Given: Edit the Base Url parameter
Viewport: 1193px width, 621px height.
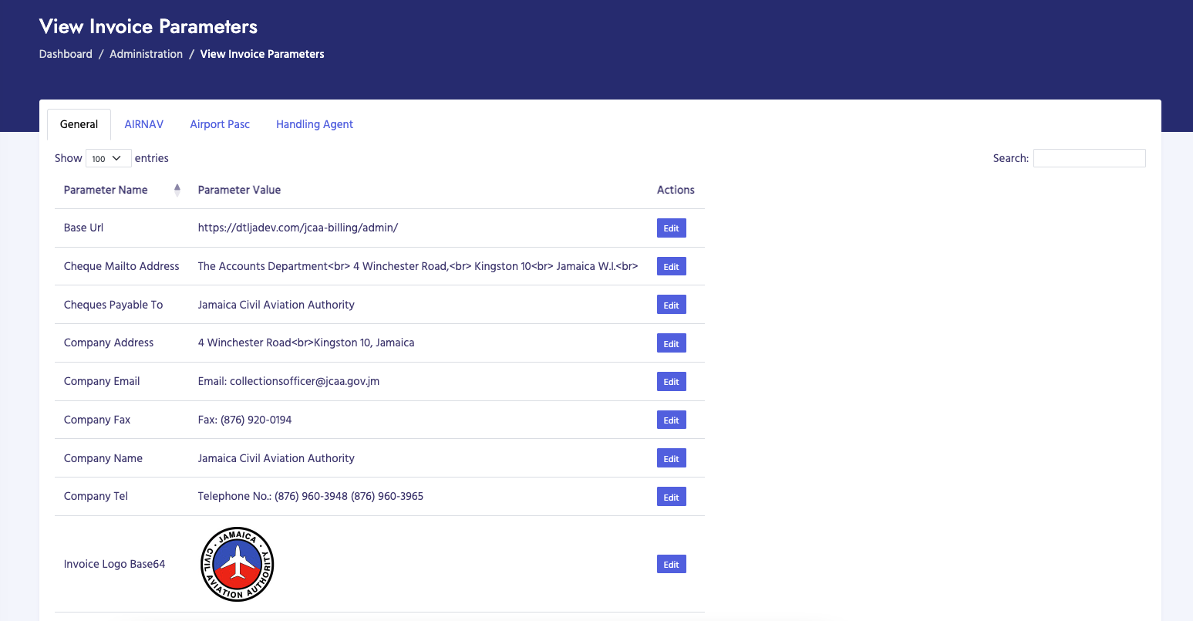Looking at the screenshot, I should [671, 228].
